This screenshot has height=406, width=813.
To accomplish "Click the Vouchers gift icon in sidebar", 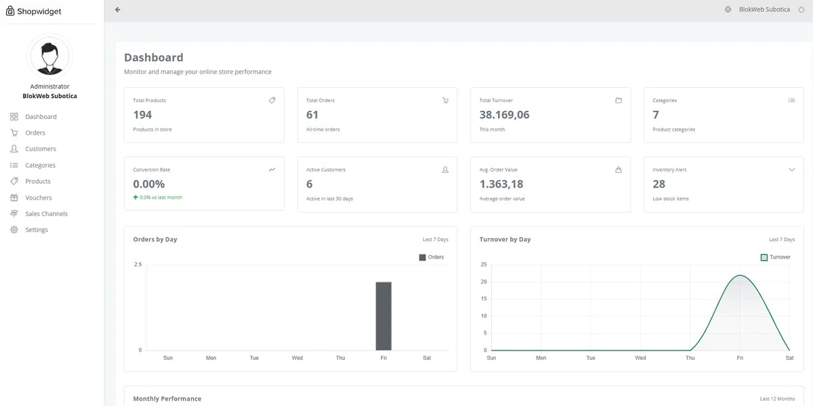I will coord(14,198).
